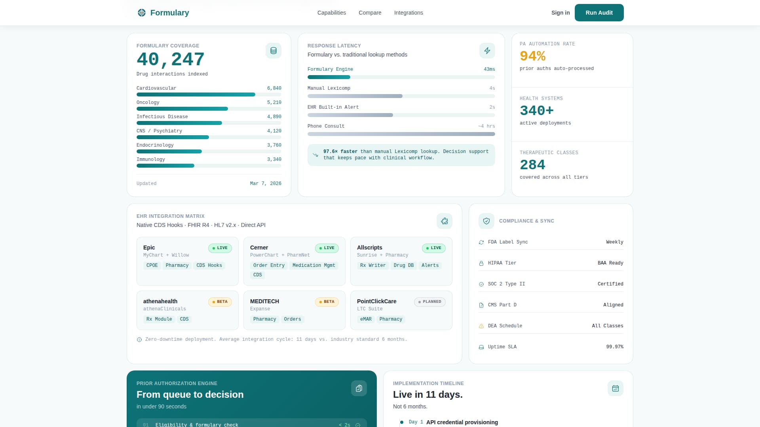Click the Rx Module tag on athenahealth
This screenshot has width=760, height=427.
click(x=159, y=319)
